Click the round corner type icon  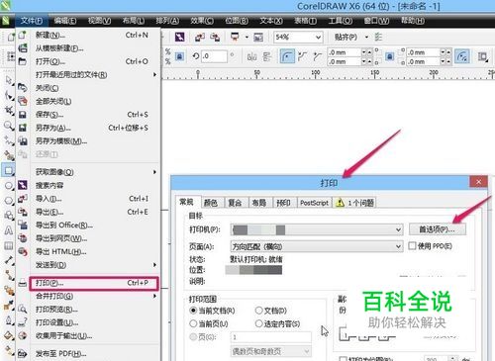(x=287, y=56)
